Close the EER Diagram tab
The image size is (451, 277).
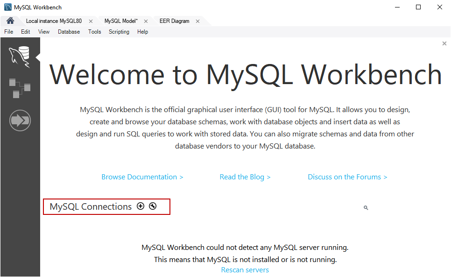point(197,21)
